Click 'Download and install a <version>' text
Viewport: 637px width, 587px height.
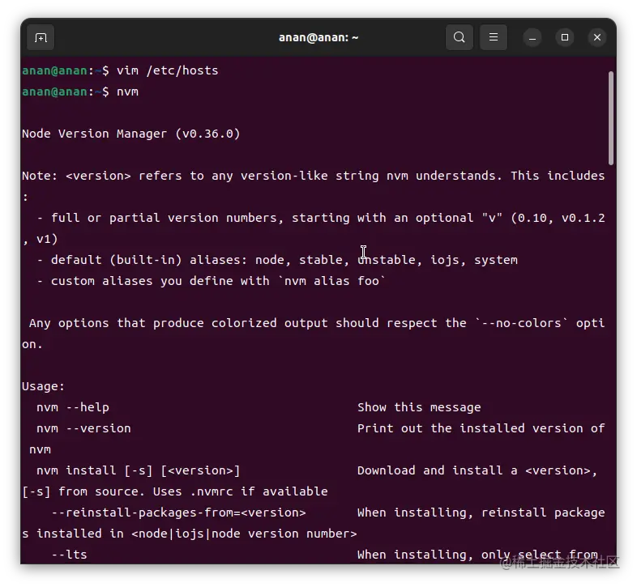pyautogui.click(x=478, y=471)
